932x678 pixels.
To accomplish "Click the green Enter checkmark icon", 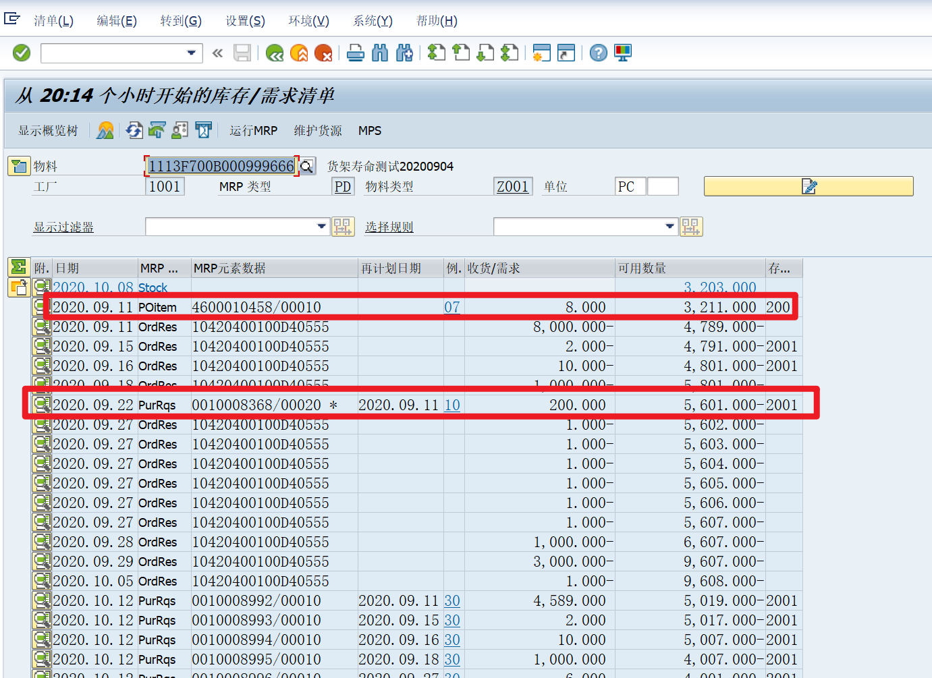I will [x=21, y=53].
